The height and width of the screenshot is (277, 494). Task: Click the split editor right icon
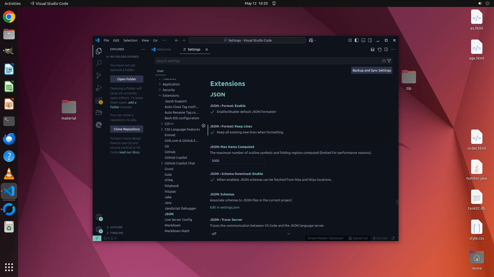point(386,50)
